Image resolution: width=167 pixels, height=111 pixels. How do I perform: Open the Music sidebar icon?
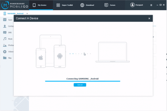click(5, 39)
